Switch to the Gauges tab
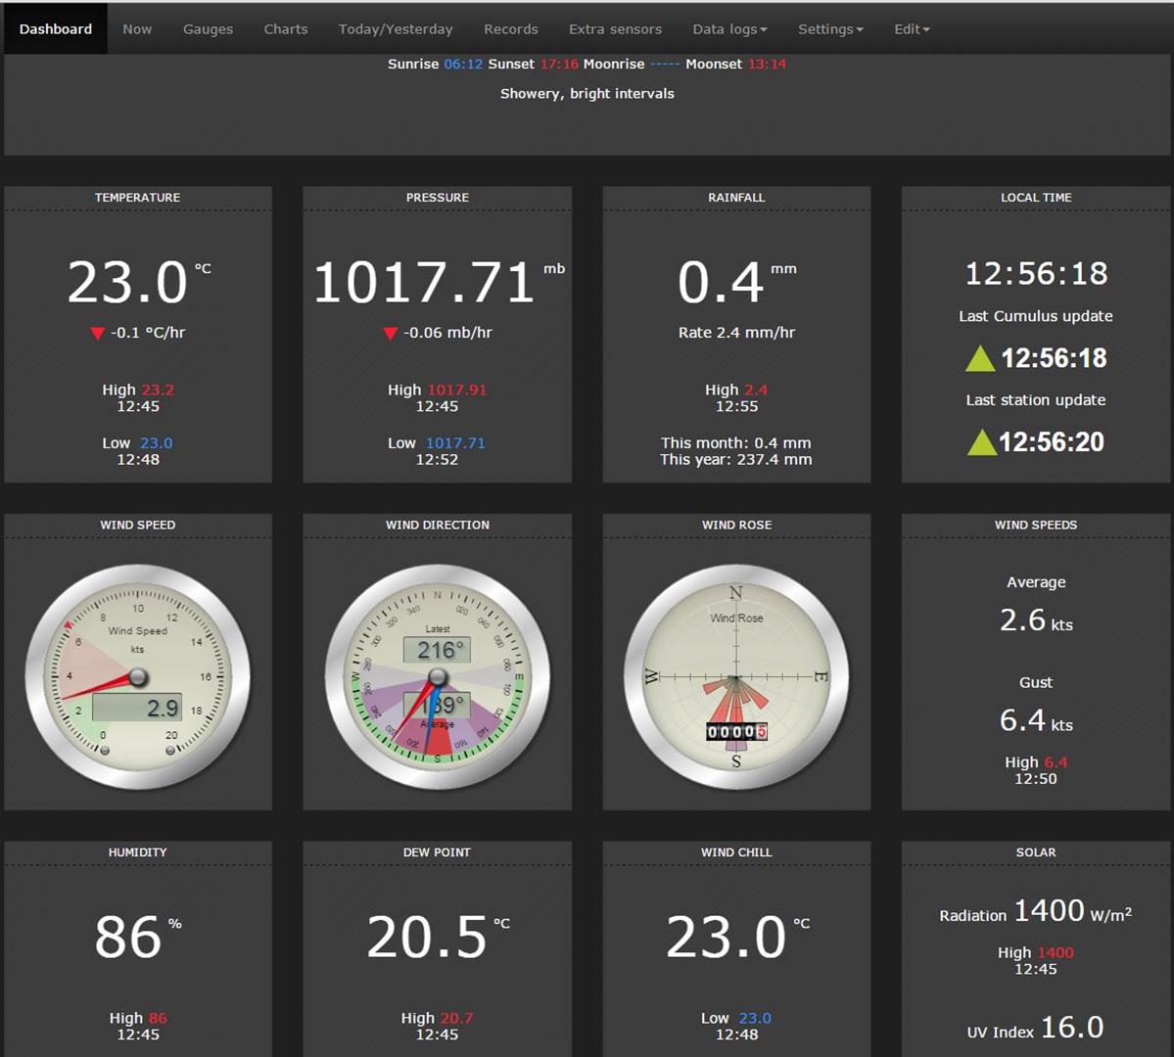The image size is (1174, 1057). click(208, 29)
